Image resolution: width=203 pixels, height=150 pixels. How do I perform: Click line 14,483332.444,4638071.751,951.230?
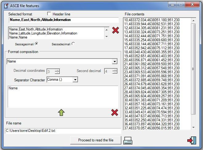(x=152, y=36)
